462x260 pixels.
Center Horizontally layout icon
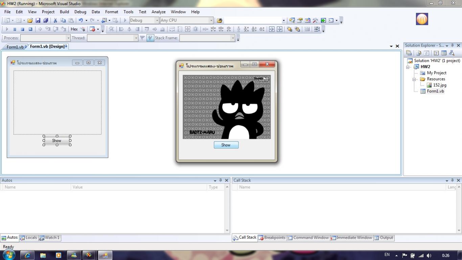(272, 29)
